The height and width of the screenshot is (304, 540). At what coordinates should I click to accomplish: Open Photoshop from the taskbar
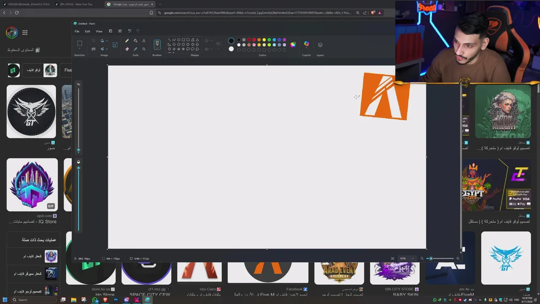point(116,300)
